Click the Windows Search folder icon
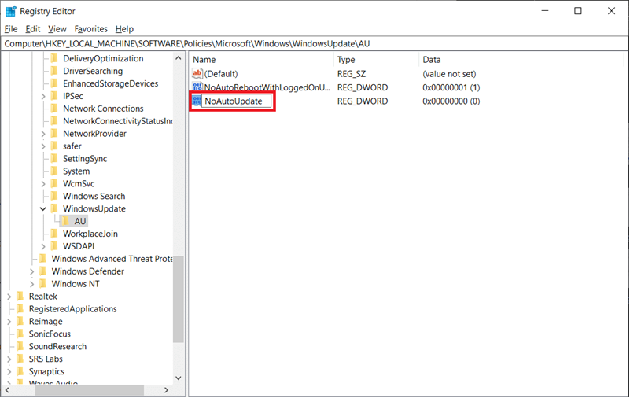Screen dimensions: 630x398 (54, 196)
